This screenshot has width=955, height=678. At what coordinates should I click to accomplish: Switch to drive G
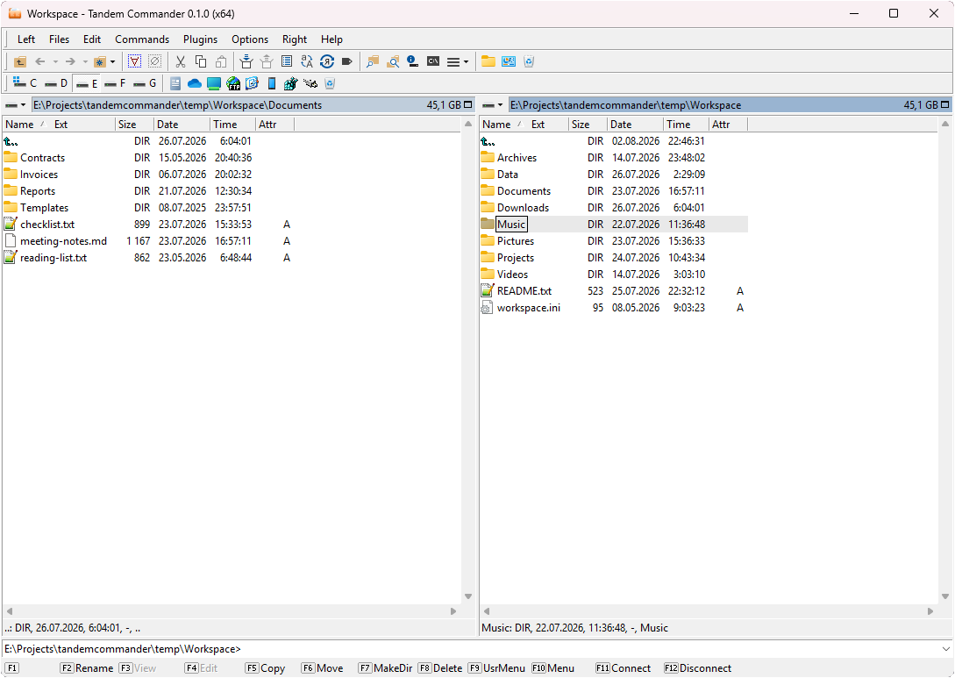coord(145,82)
